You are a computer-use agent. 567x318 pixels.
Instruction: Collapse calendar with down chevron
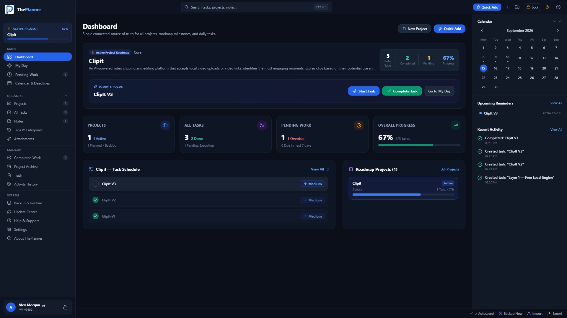554,21
